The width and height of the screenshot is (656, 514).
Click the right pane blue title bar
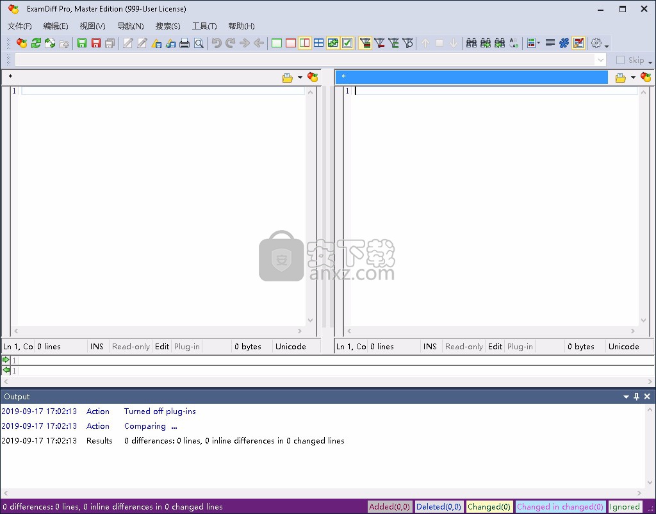click(x=471, y=77)
